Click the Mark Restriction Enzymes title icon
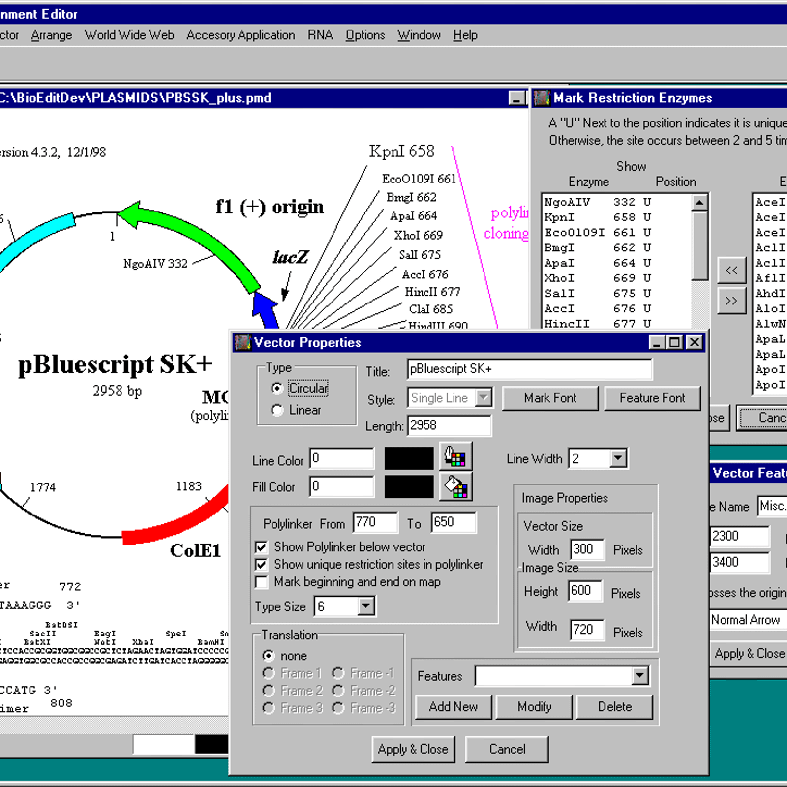 pyautogui.click(x=542, y=98)
